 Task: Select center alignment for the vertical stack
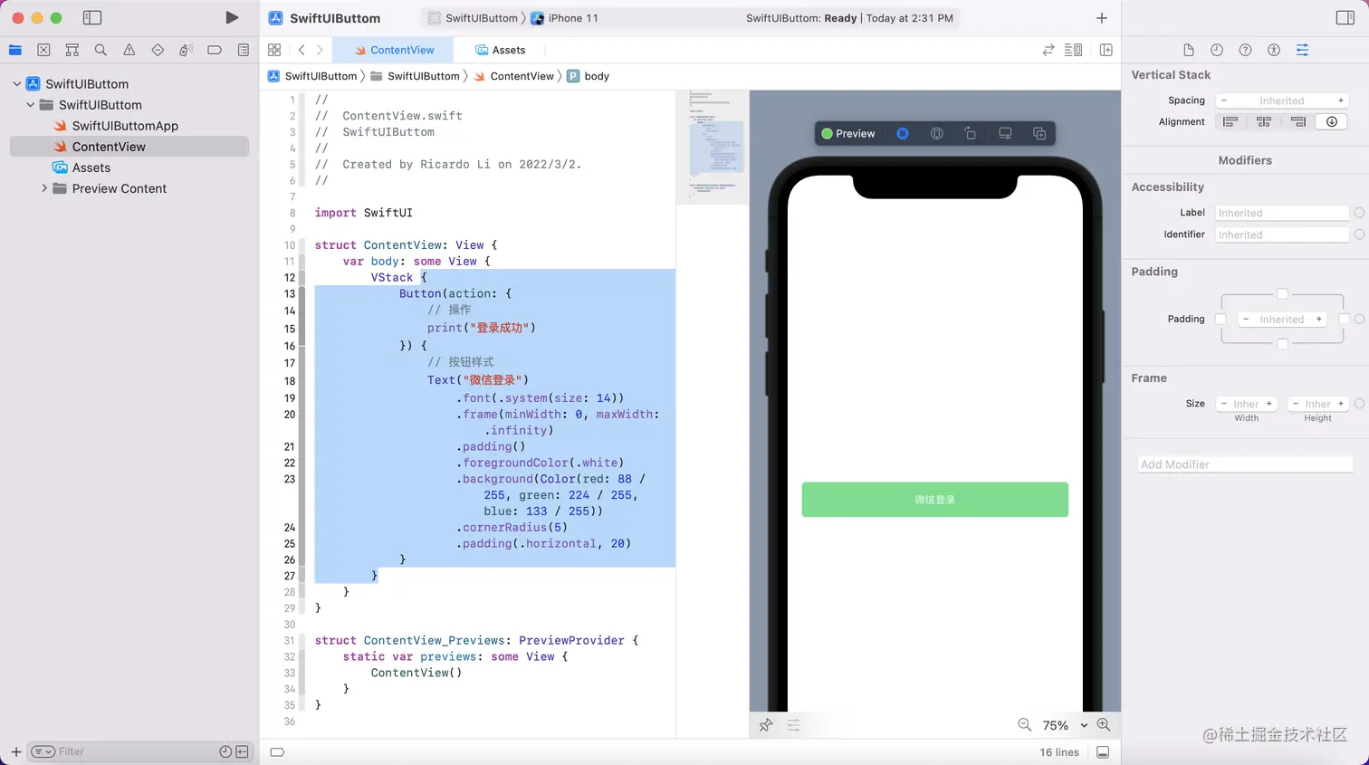(1264, 121)
